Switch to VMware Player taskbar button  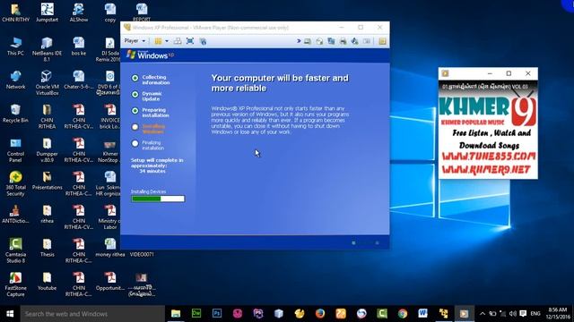pyautogui.click(x=443, y=314)
